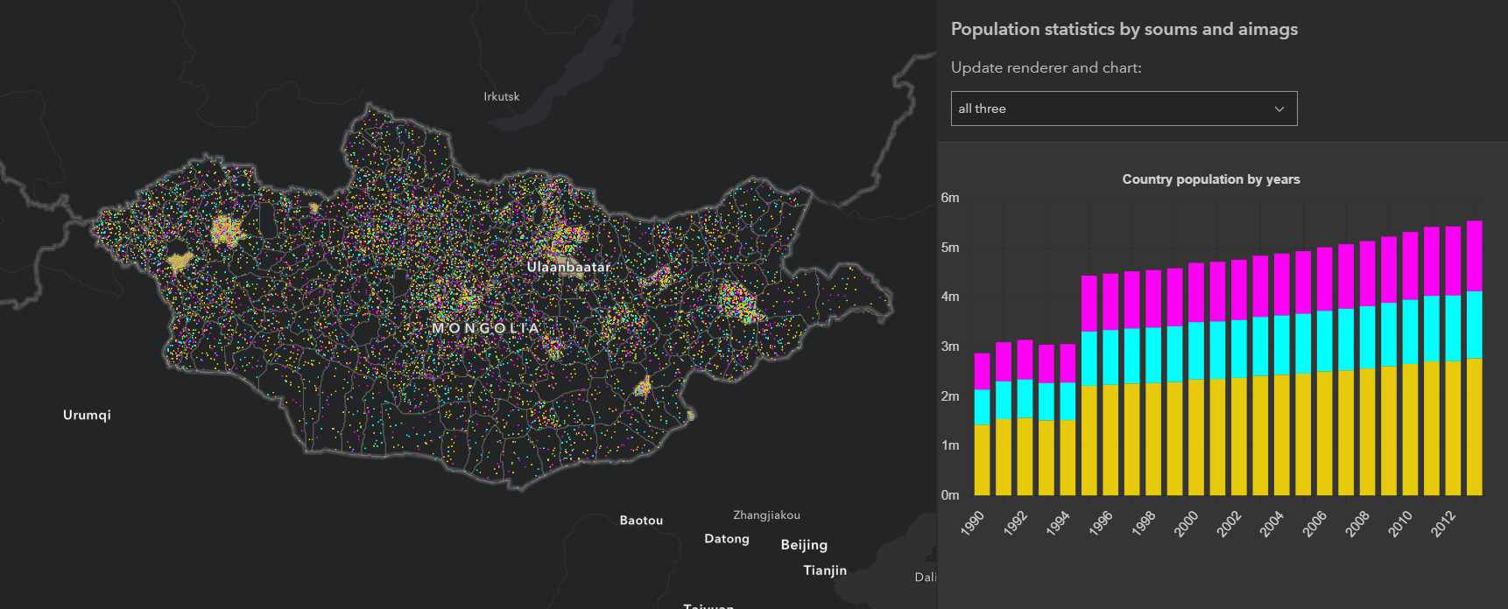This screenshot has height=609, width=1508.
Task: Click the "Population statistics by soums and aimags" heading
Action: point(1124,29)
